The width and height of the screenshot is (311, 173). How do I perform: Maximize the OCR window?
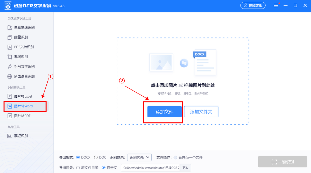pyautogui.click(x=295, y=5)
